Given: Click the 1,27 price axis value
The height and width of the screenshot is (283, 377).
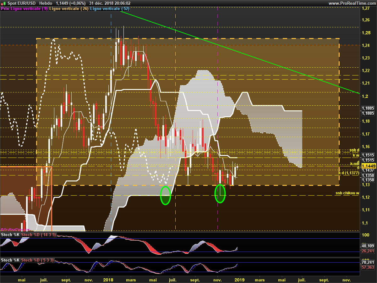Looking at the screenshot, I should point(365,9).
